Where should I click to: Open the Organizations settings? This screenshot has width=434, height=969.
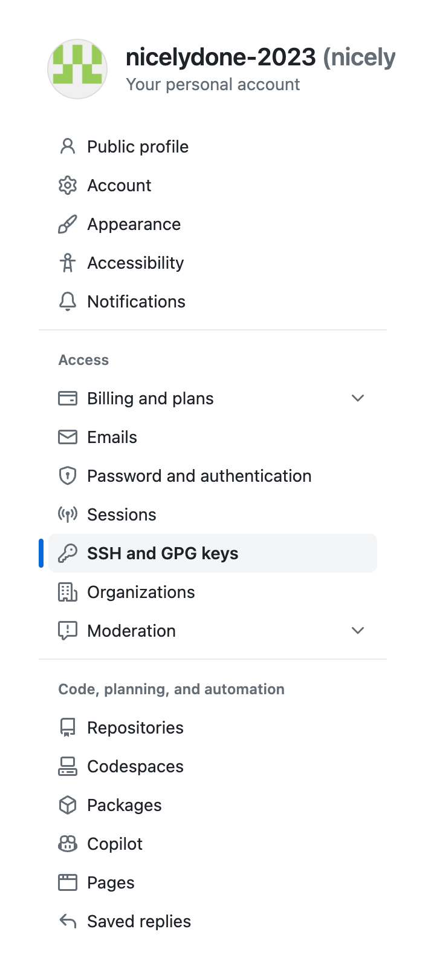point(141,592)
